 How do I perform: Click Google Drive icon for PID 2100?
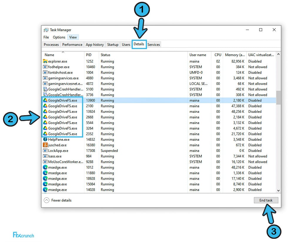point(45,106)
